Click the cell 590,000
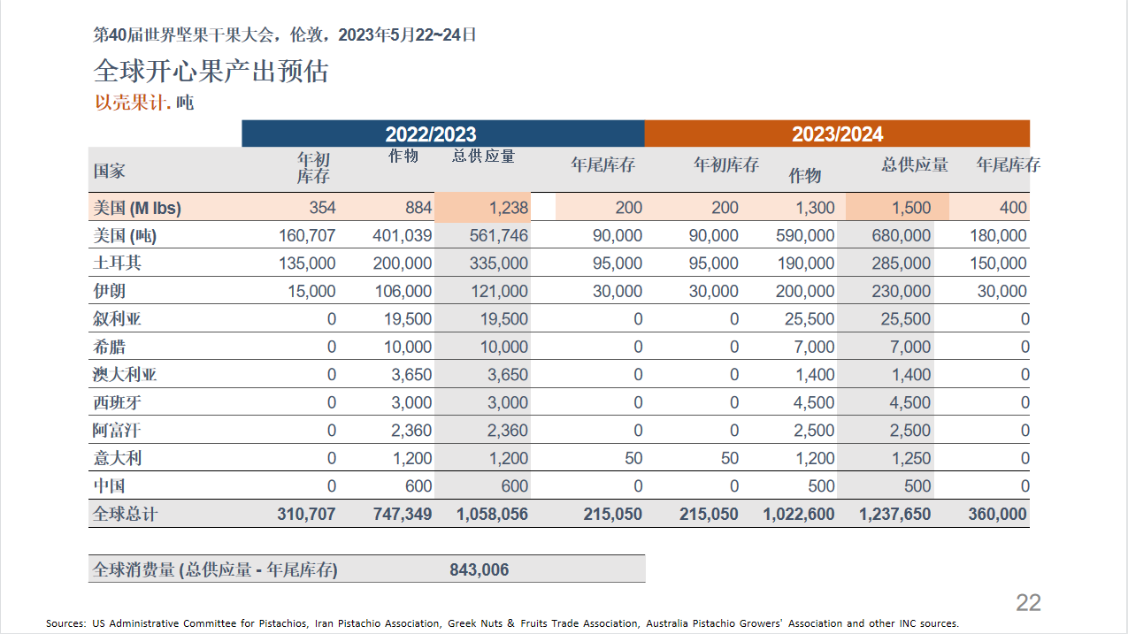The width and height of the screenshot is (1128, 634). (x=805, y=236)
